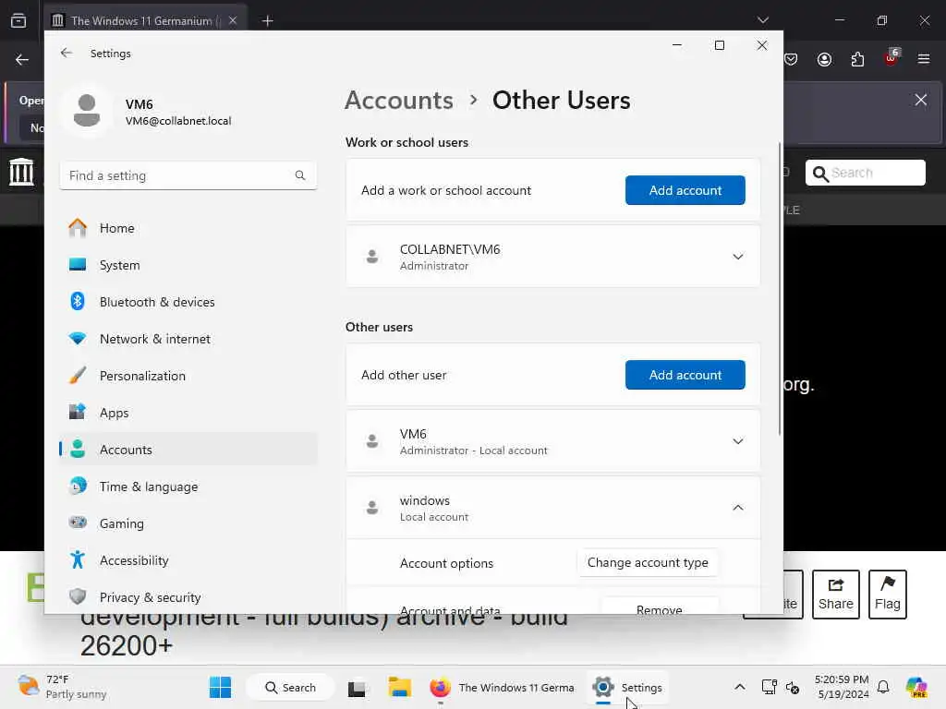Screen dimensions: 946x709
Task: Open the muted volume tray icon
Action: [793, 687]
